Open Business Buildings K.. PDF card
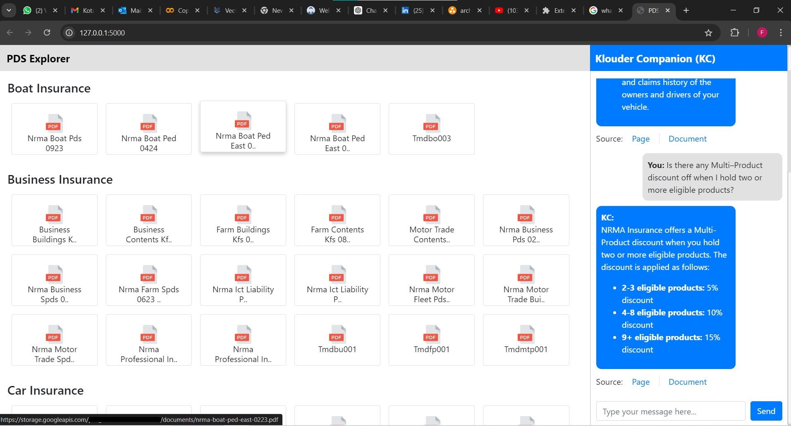Viewport: 791px width, 426px height. point(55,220)
